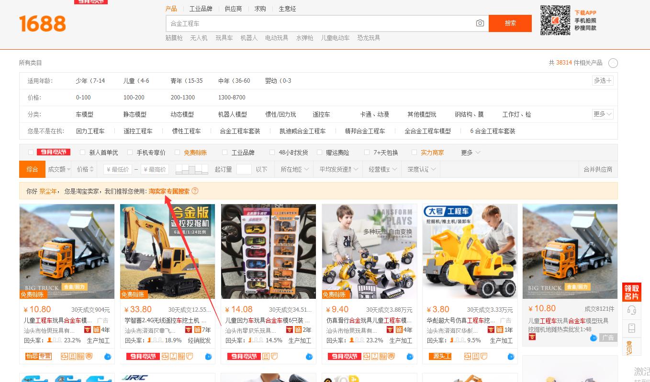Click the 1688 logo

click(42, 23)
